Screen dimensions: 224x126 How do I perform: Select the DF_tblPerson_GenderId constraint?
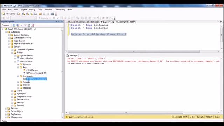[x=36, y=79]
